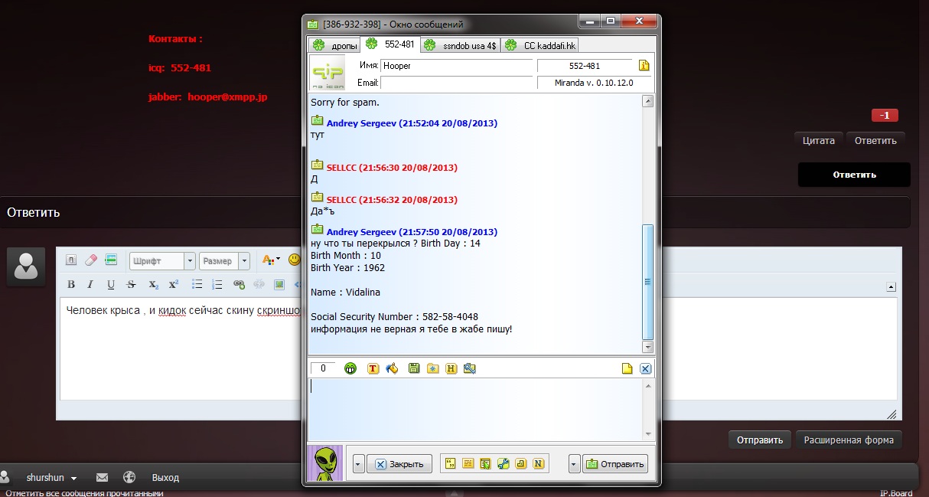929x497 pixels.
Task: Open the Размер size dropdown
Action: 224,261
